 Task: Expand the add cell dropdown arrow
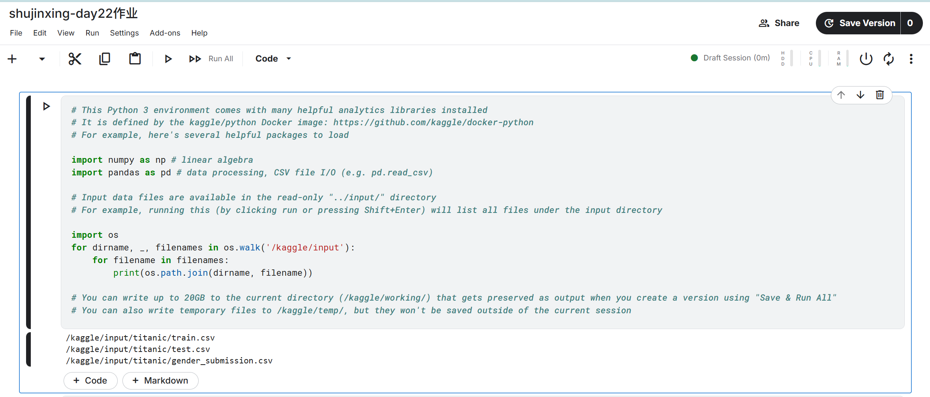[x=42, y=59]
